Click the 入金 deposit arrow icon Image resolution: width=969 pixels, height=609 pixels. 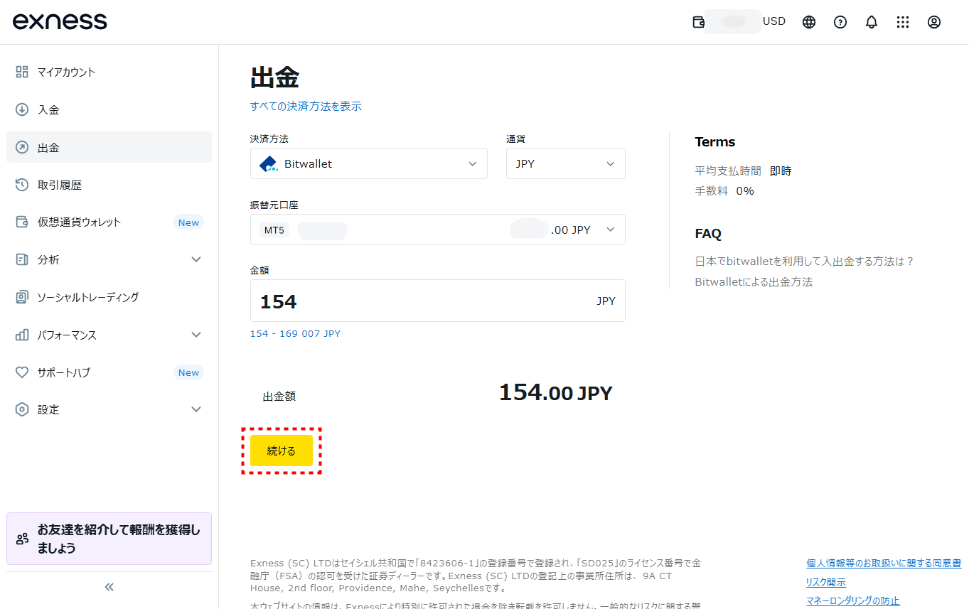point(22,109)
